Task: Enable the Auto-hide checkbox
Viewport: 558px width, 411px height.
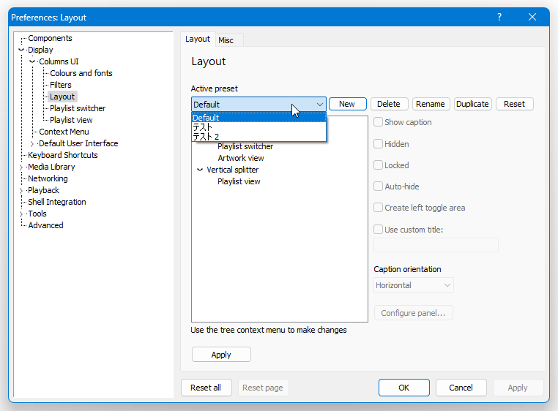Action: 378,186
